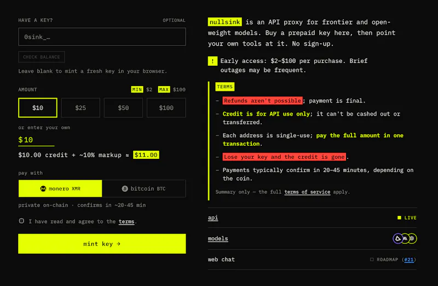Click the Bitcoin logo icon

pyautogui.click(x=125, y=188)
